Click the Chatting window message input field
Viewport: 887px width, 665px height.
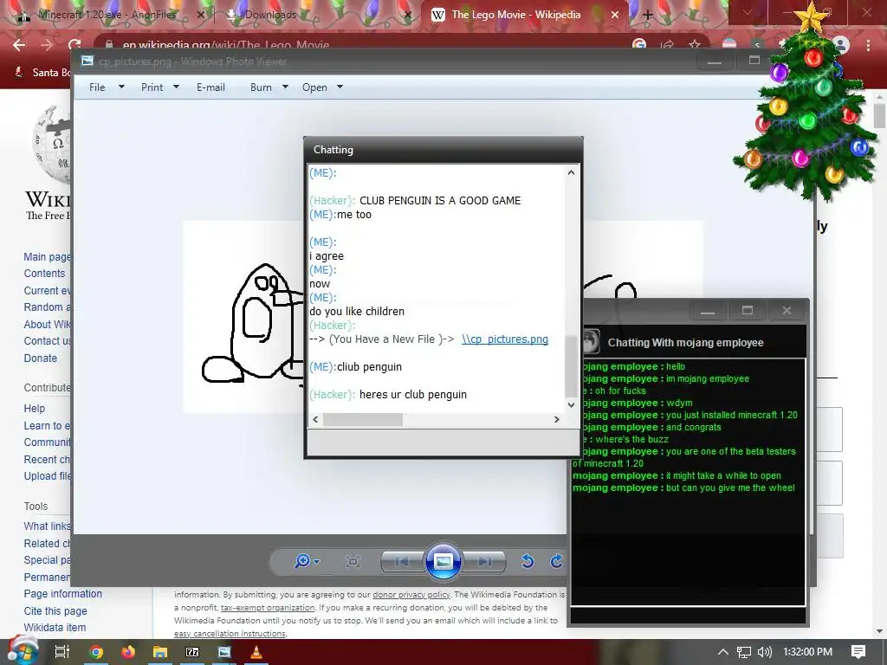[x=443, y=441]
